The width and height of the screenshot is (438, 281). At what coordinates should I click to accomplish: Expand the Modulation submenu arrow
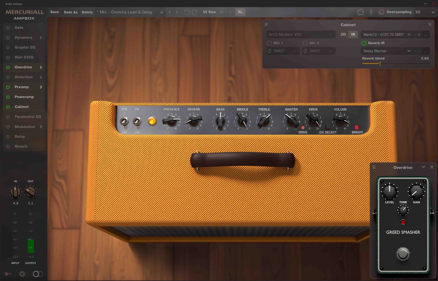[x=41, y=127]
